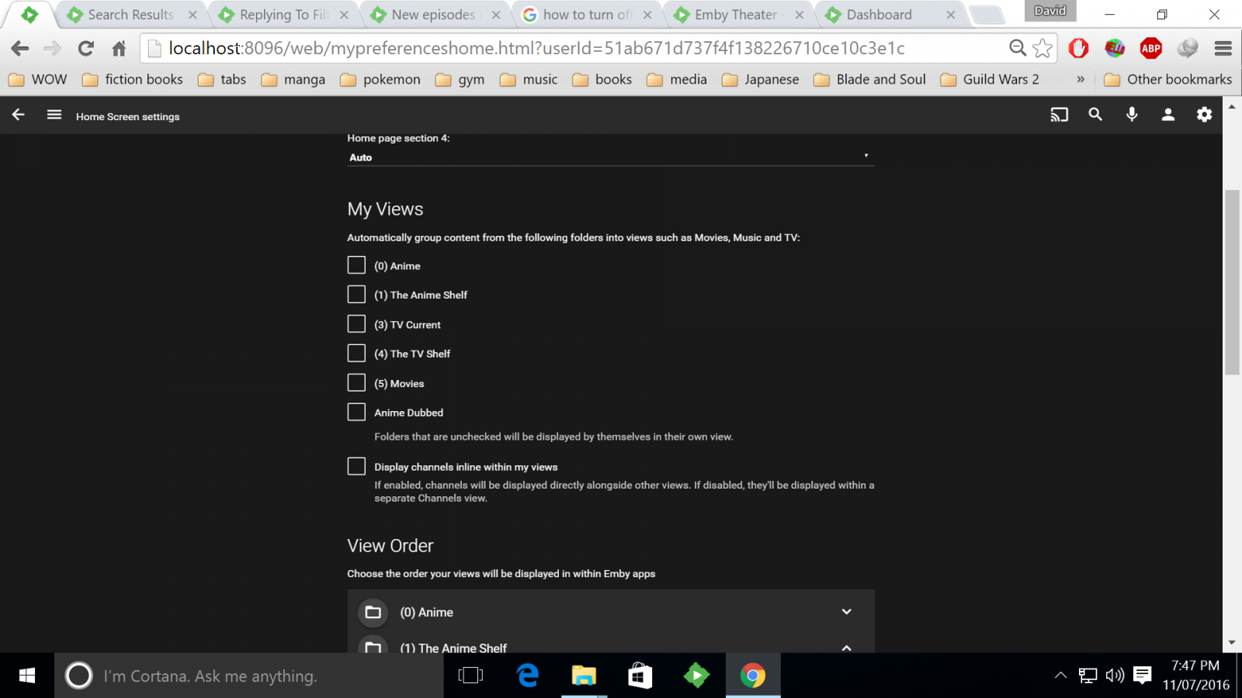Open the Guild Wars 2 bookmark folder

click(x=990, y=79)
